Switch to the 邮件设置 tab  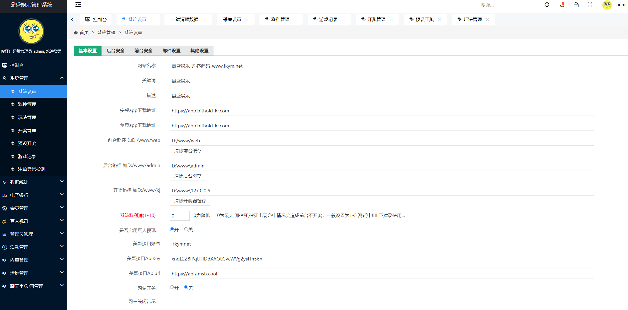point(171,51)
